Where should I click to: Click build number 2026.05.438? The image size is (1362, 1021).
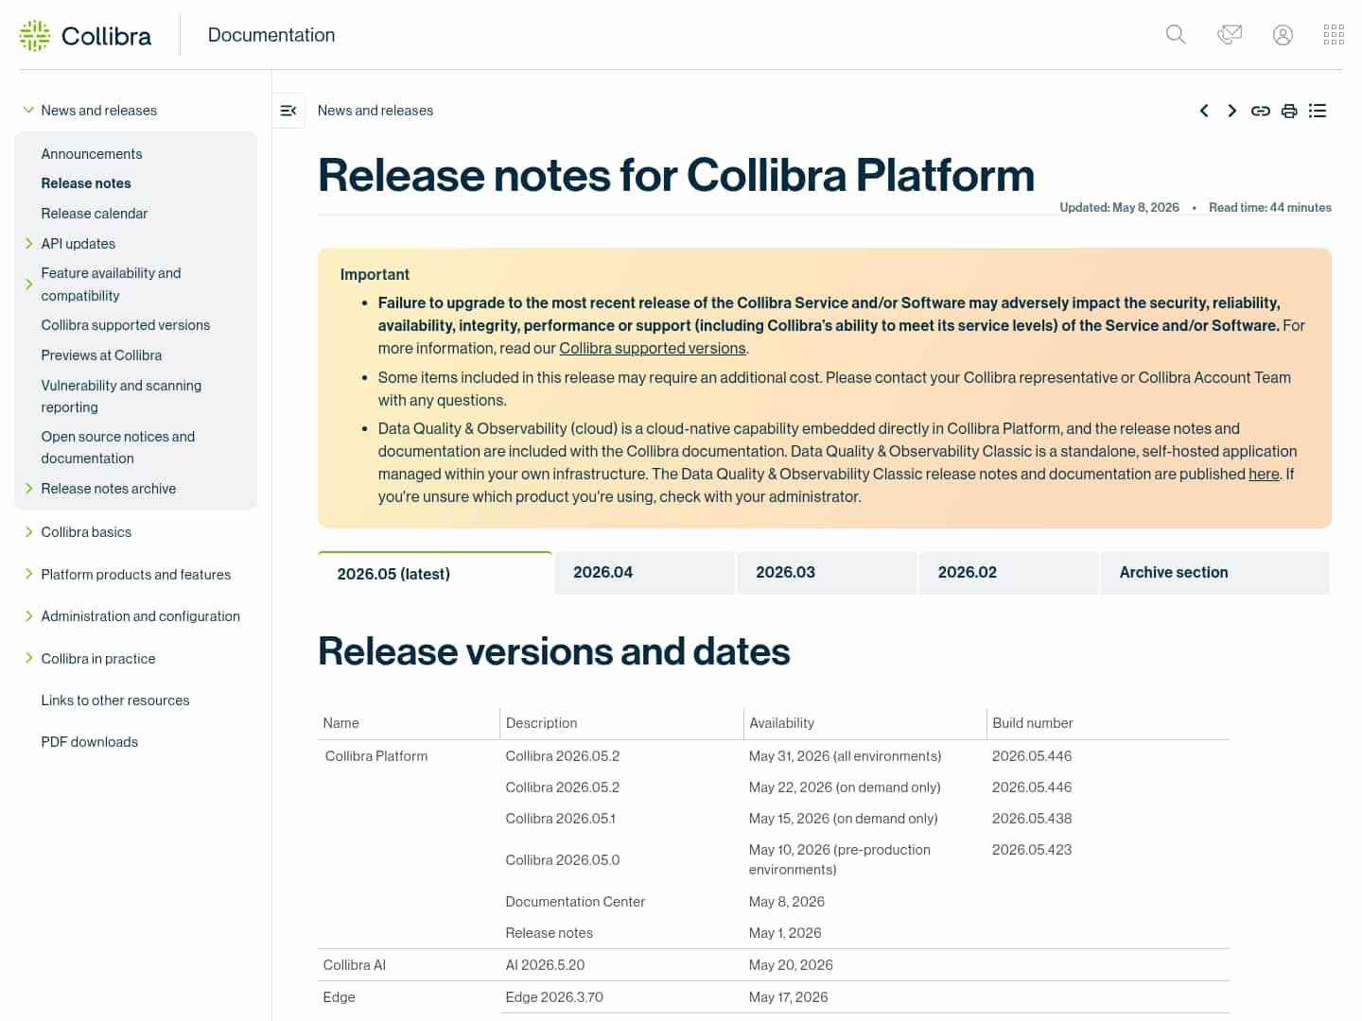pyautogui.click(x=1032, y=818)
